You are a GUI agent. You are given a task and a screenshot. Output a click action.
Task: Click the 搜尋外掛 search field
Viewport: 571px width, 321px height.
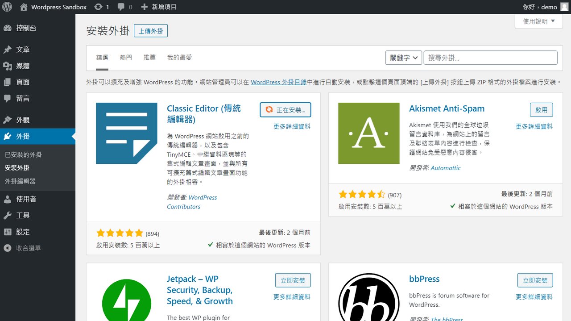coord(490,58)
